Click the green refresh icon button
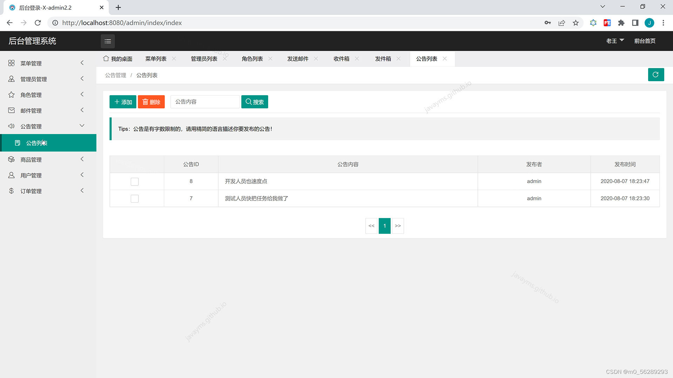The image size is (673, 378). pos(656,75)
